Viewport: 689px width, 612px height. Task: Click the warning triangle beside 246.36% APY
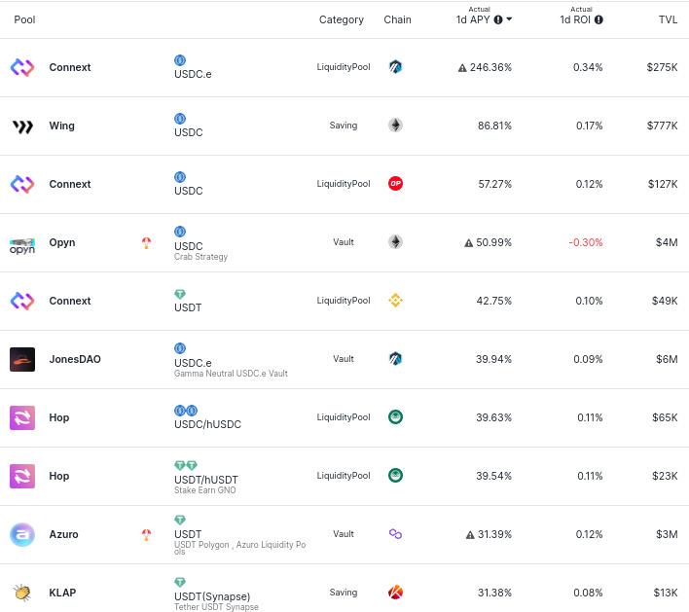coord(462,68)
